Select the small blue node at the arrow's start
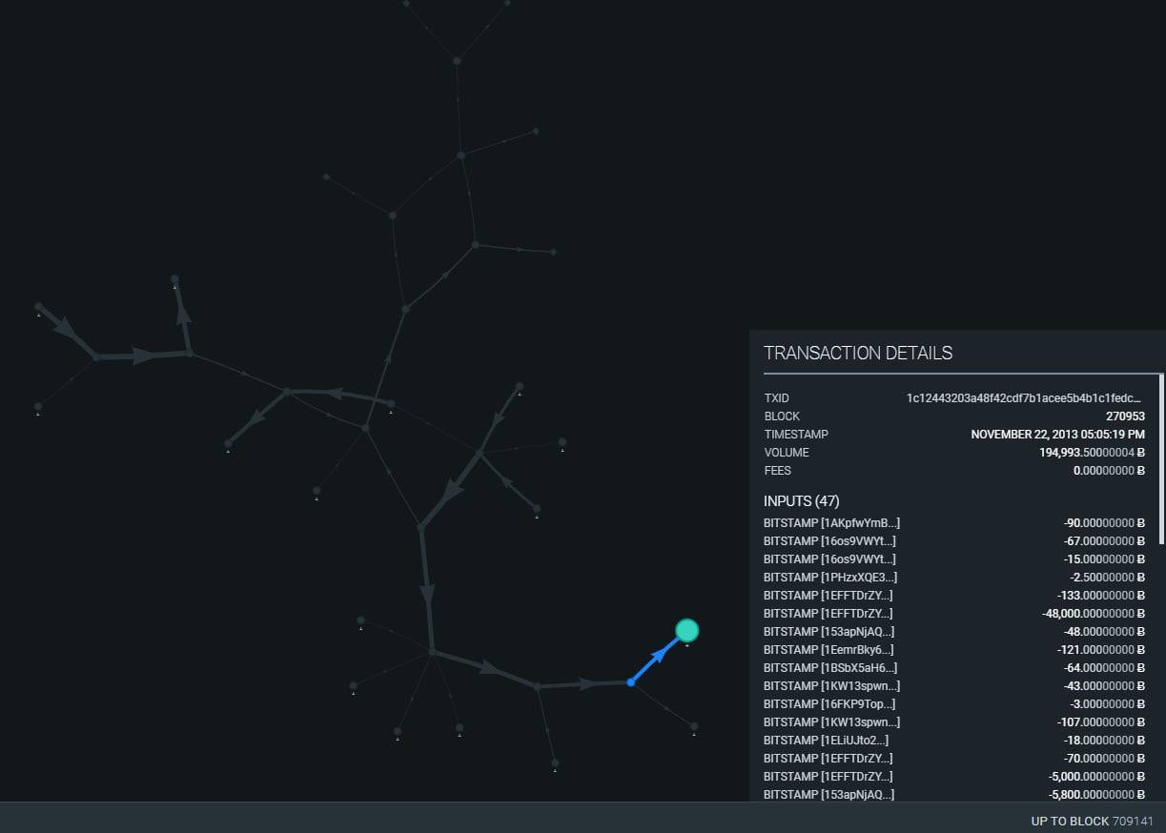Screen dimensions: 1166x833 [x=631, y=682]
